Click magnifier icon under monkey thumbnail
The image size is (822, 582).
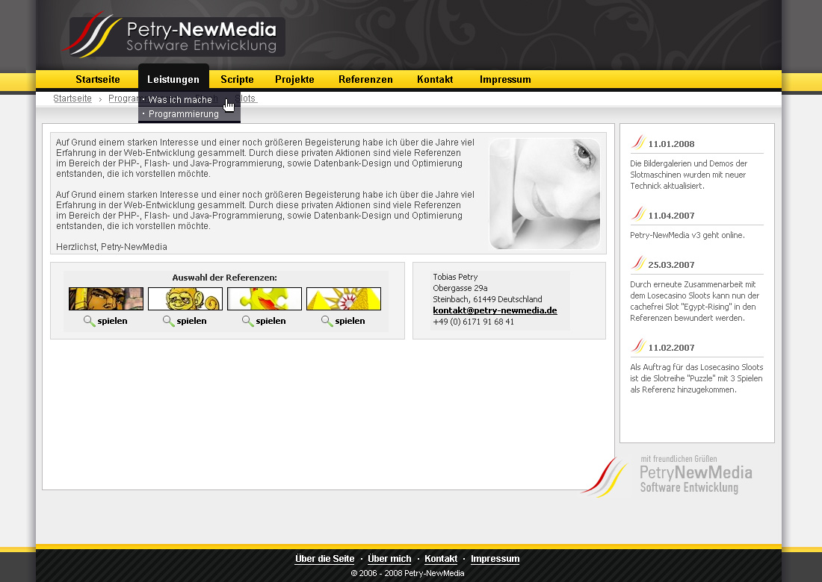[x=168, y=321]
